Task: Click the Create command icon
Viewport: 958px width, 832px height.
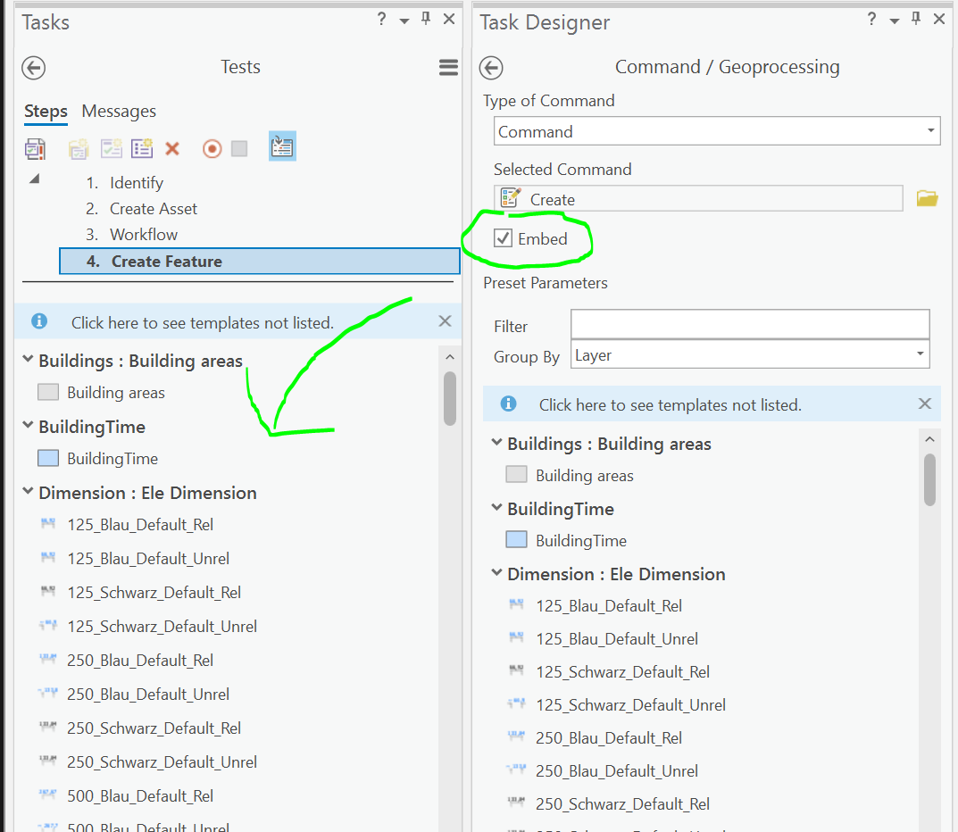Action: point(512,197)
